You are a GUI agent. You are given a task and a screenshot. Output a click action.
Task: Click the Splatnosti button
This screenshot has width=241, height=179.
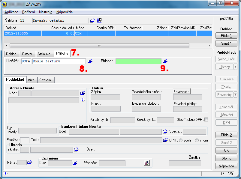pos(182,91)
